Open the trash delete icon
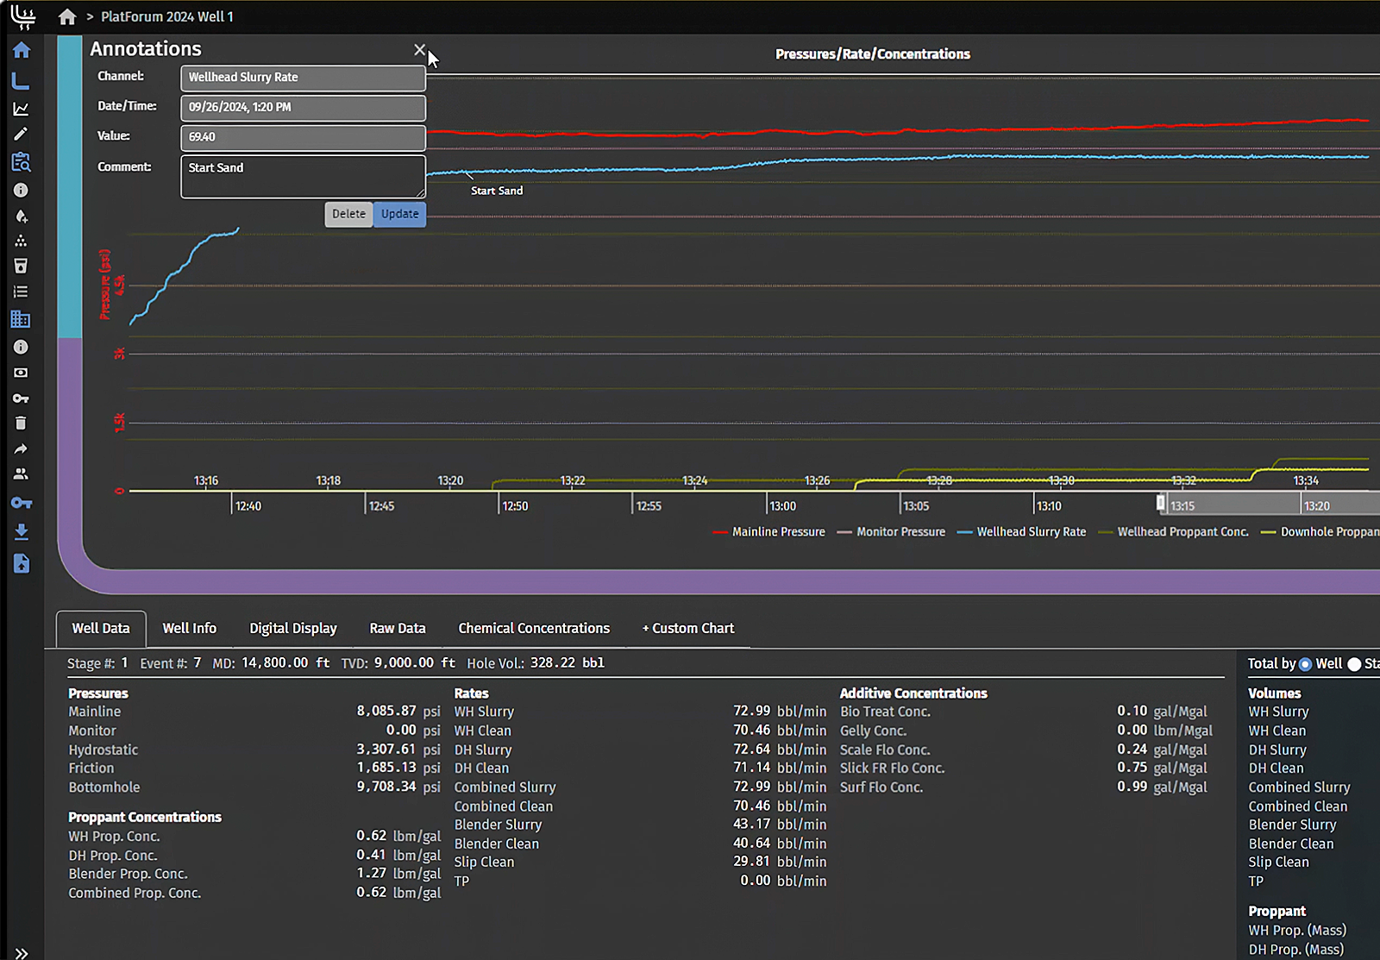The height and width of the screenshot is (960, 1380). tap(21, 423)
